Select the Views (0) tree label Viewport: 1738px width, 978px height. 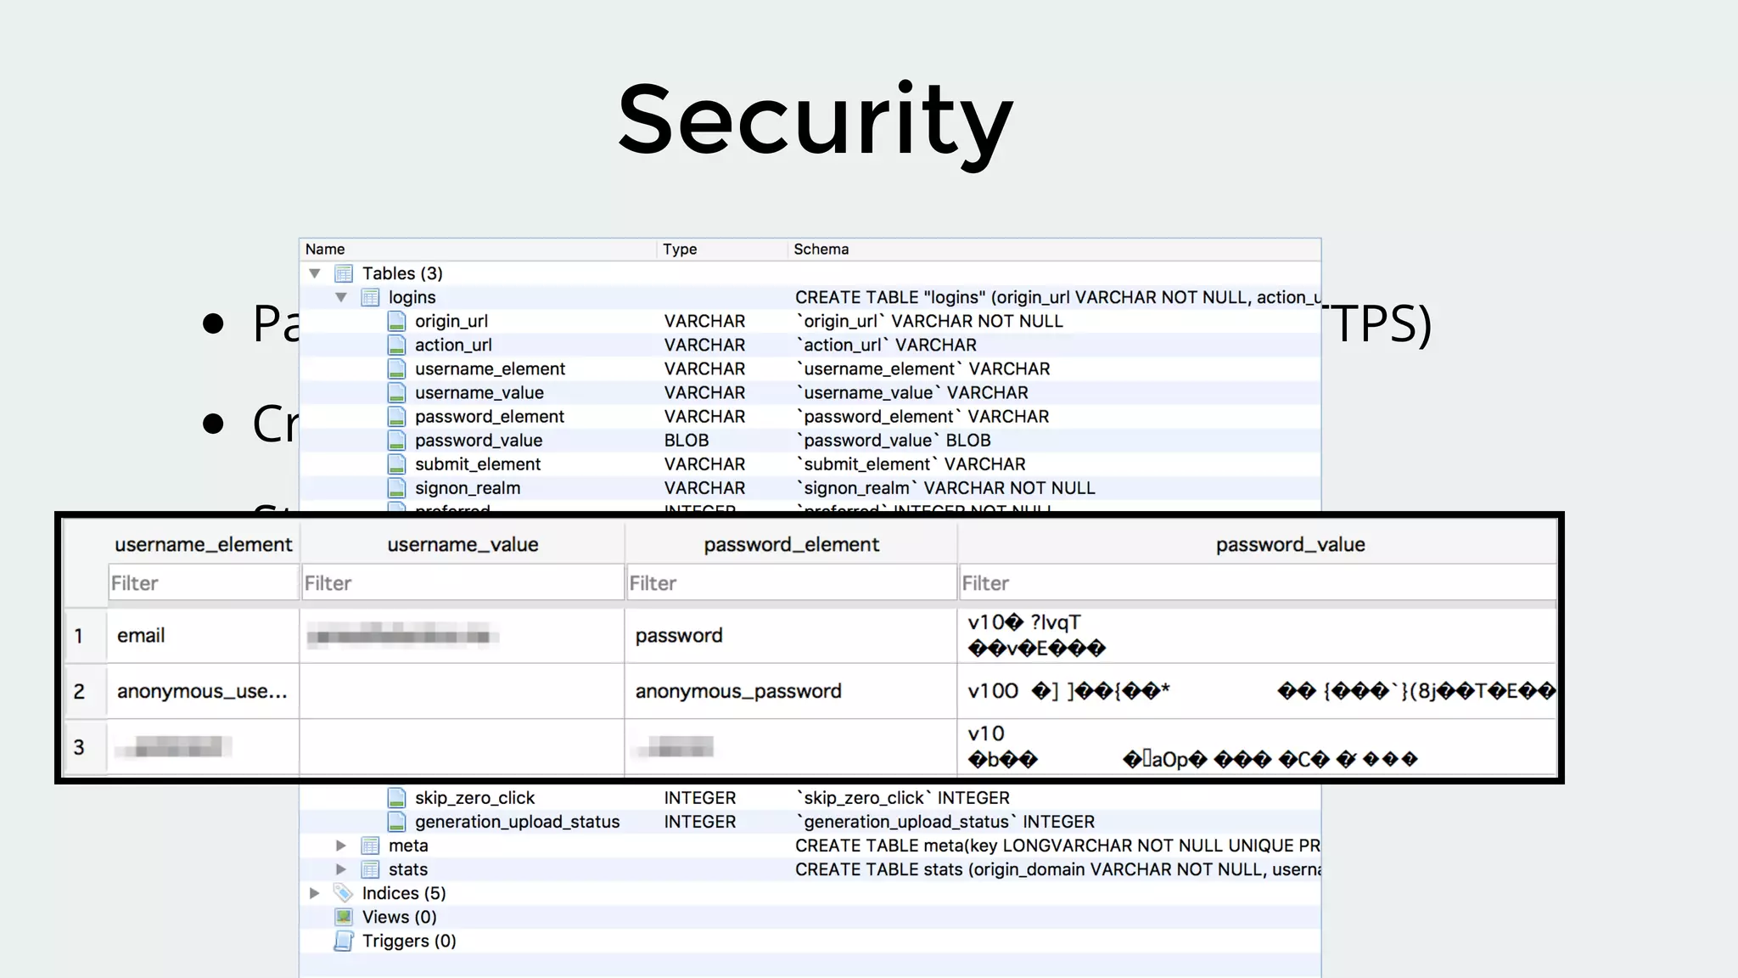coord(400,917)
